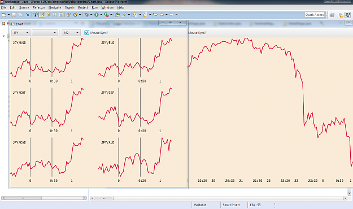Collapse the project tree expander arrow

3,36
